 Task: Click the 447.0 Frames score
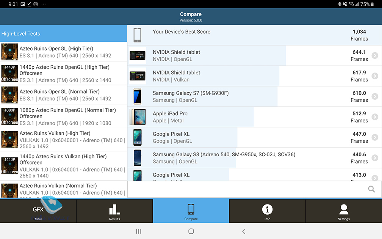pyautogui.click(x=359, y=138)
